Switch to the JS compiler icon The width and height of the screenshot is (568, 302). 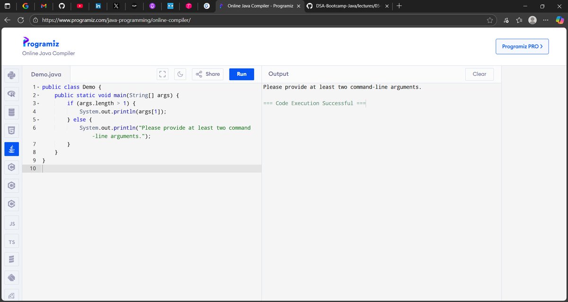pyautogui.click(x=11, y=223)
